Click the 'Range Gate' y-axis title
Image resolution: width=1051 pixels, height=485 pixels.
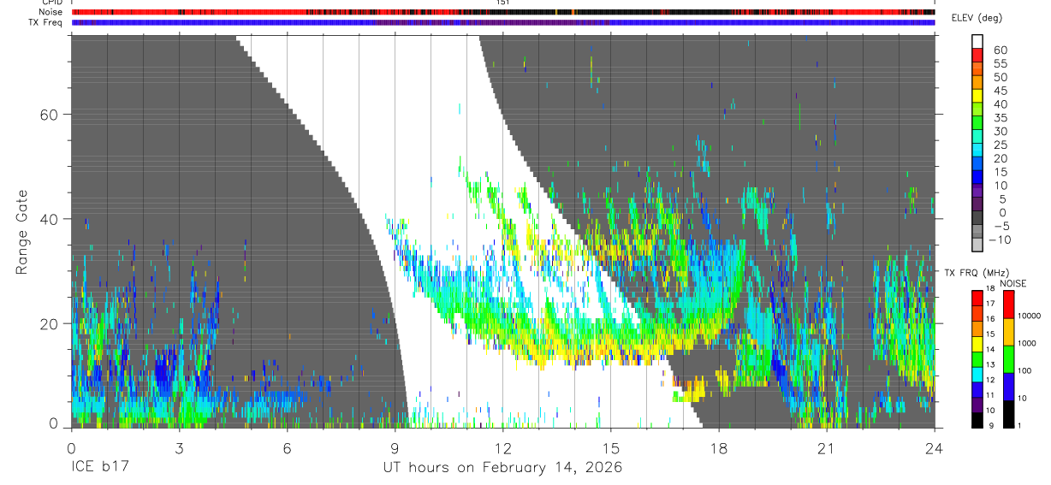(x=23, y=231)
